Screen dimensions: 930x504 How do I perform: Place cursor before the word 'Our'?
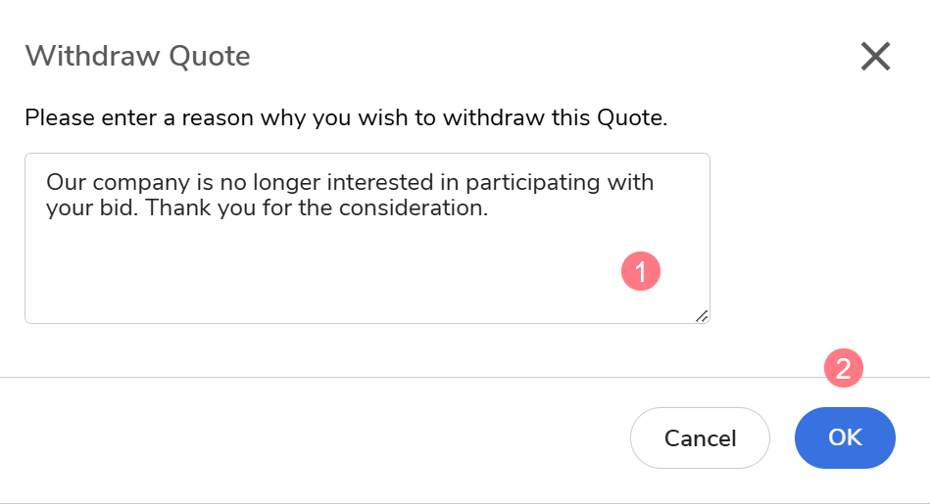(46, 182)
